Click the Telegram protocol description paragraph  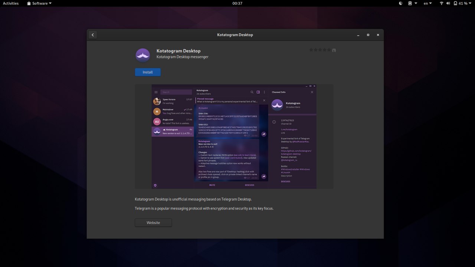click(204, 208)
